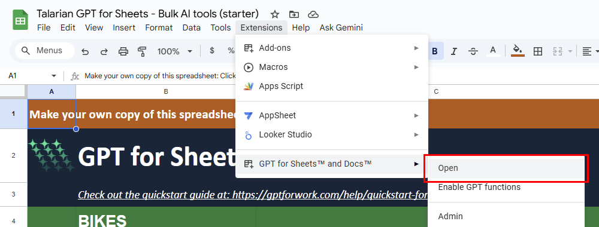
Task: Expand GPT for Sheets and Docs submenu
Action: point(332,164)
